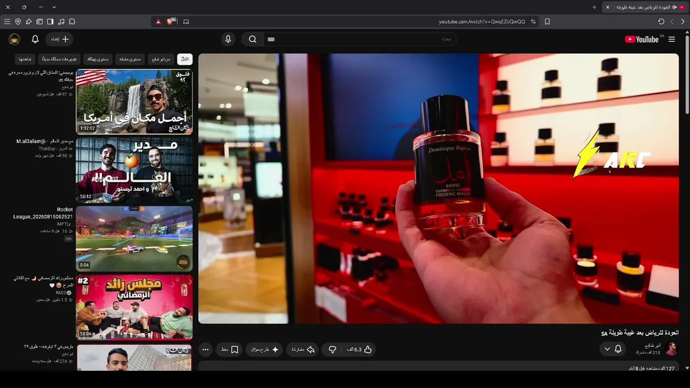
Task: Expand the tab search chevron in title bar
Action: tap(54, 7)
